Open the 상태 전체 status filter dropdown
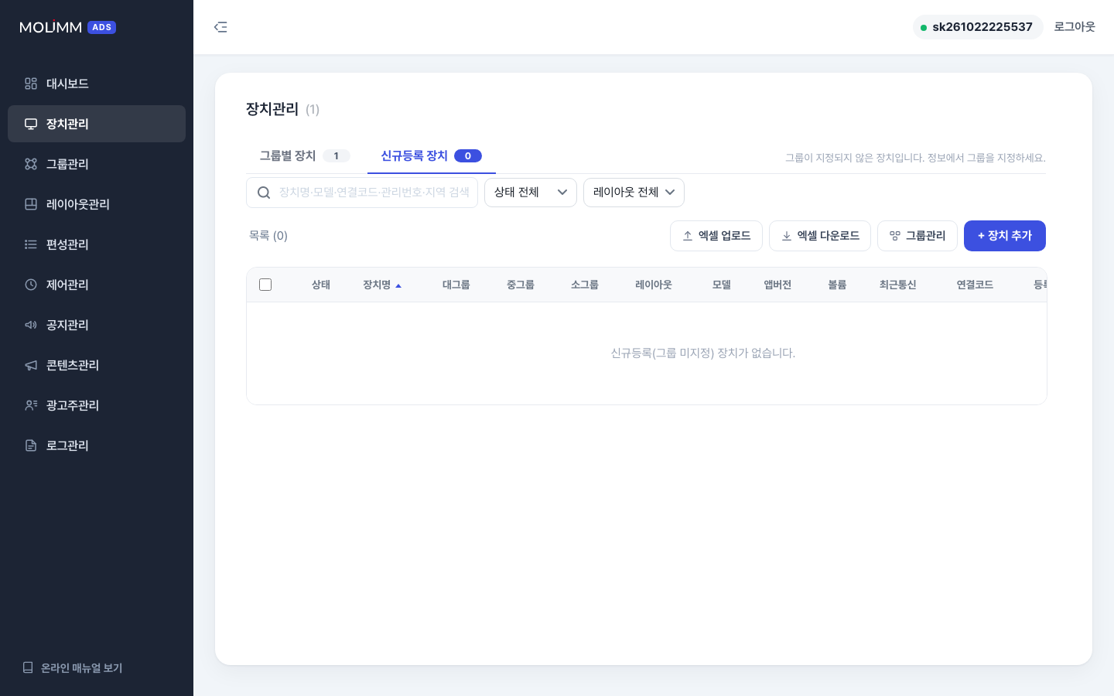 [531, 193]
